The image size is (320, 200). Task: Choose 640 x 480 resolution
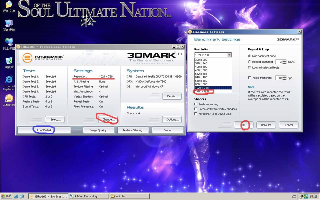click(x=213, y=81)
